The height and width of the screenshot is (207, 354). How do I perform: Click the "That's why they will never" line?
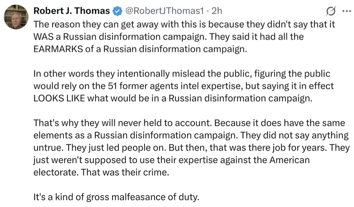[189, 123]
